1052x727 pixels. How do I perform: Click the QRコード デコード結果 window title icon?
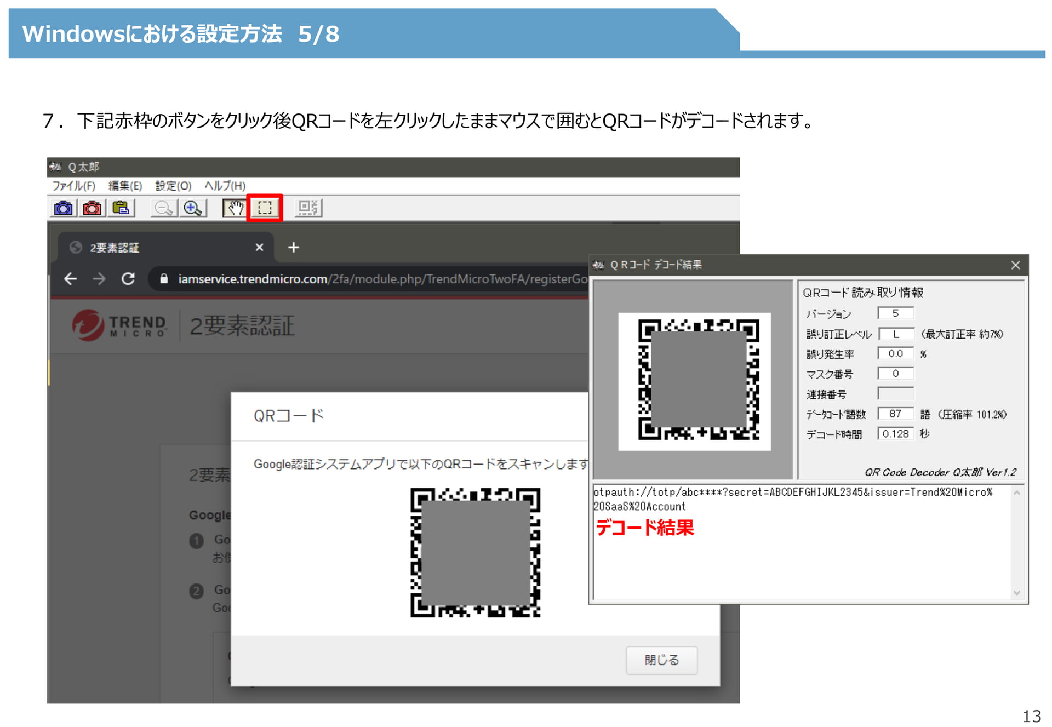click(x=598, y=265)
